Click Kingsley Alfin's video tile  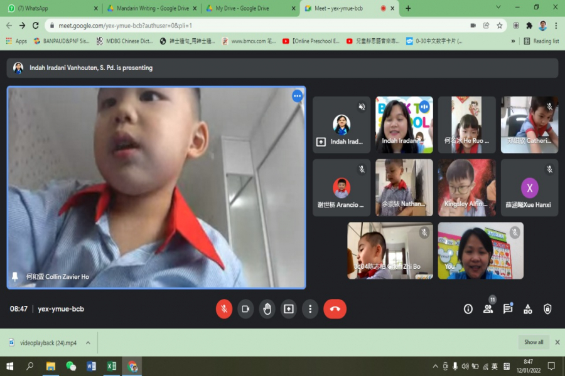pos(466,187)
